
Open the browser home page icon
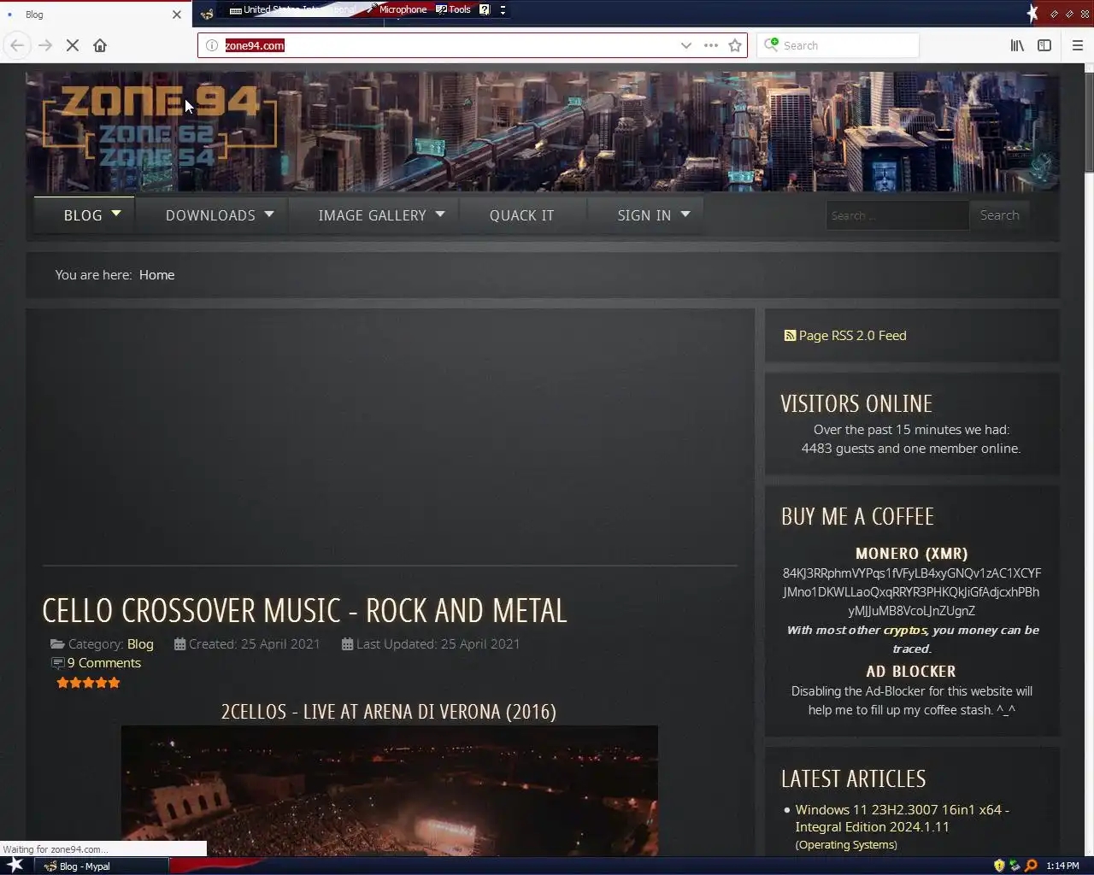pos(100,45)
